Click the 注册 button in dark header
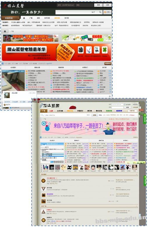The width and height of the screenshot is (148, 227). tap(107, 5)
